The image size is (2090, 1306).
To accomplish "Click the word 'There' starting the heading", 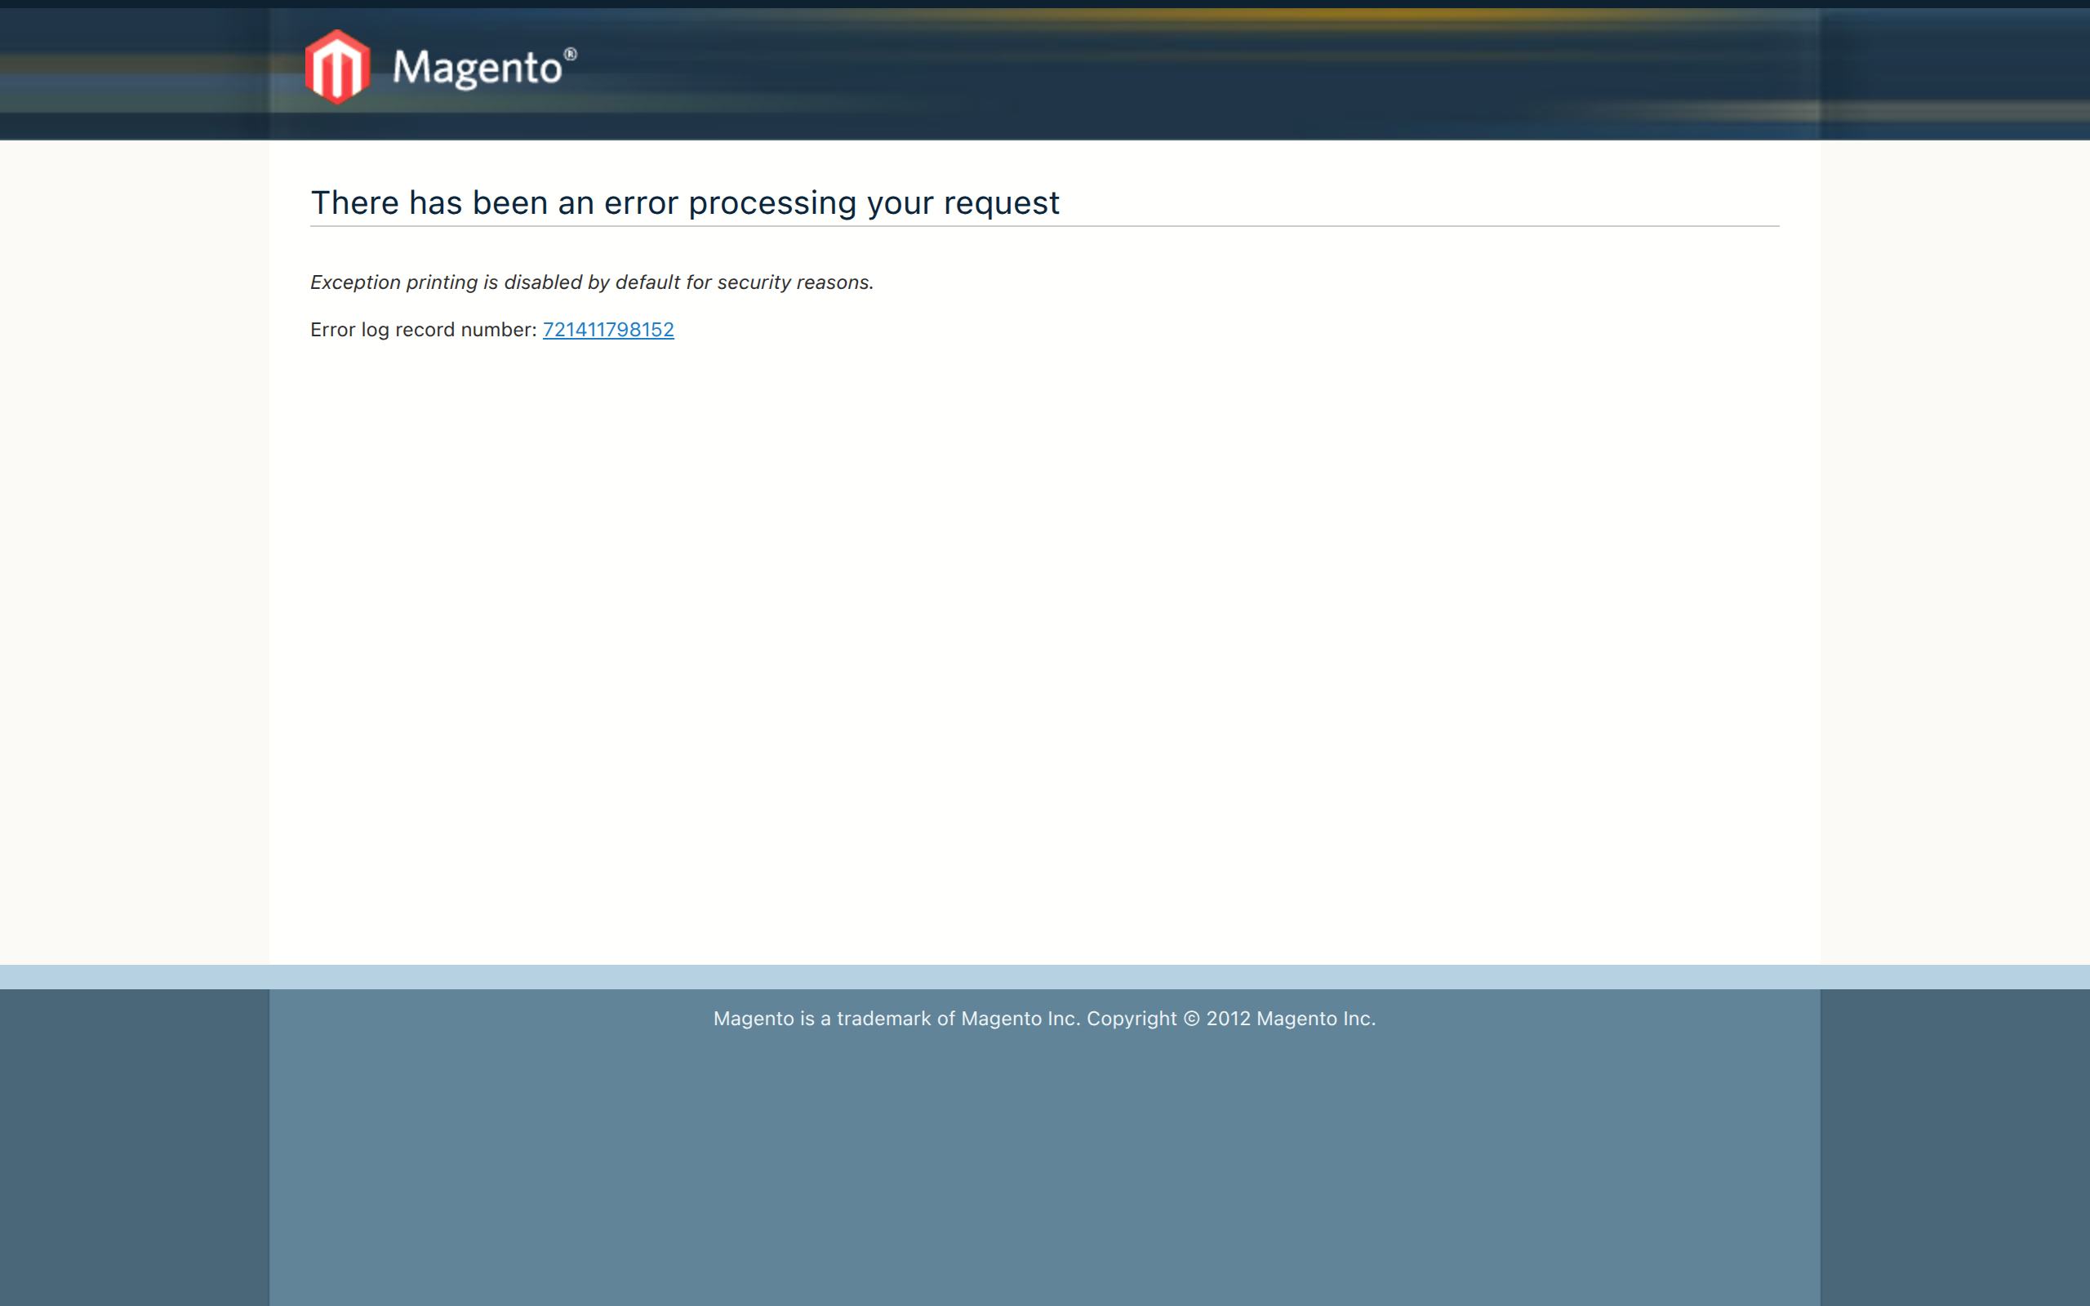I will click(354, 203).
